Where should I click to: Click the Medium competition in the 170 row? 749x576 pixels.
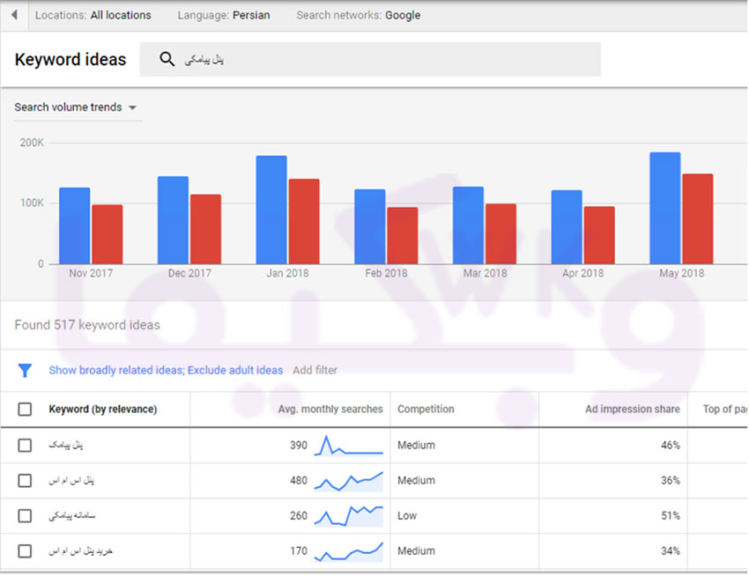[416, 551]
